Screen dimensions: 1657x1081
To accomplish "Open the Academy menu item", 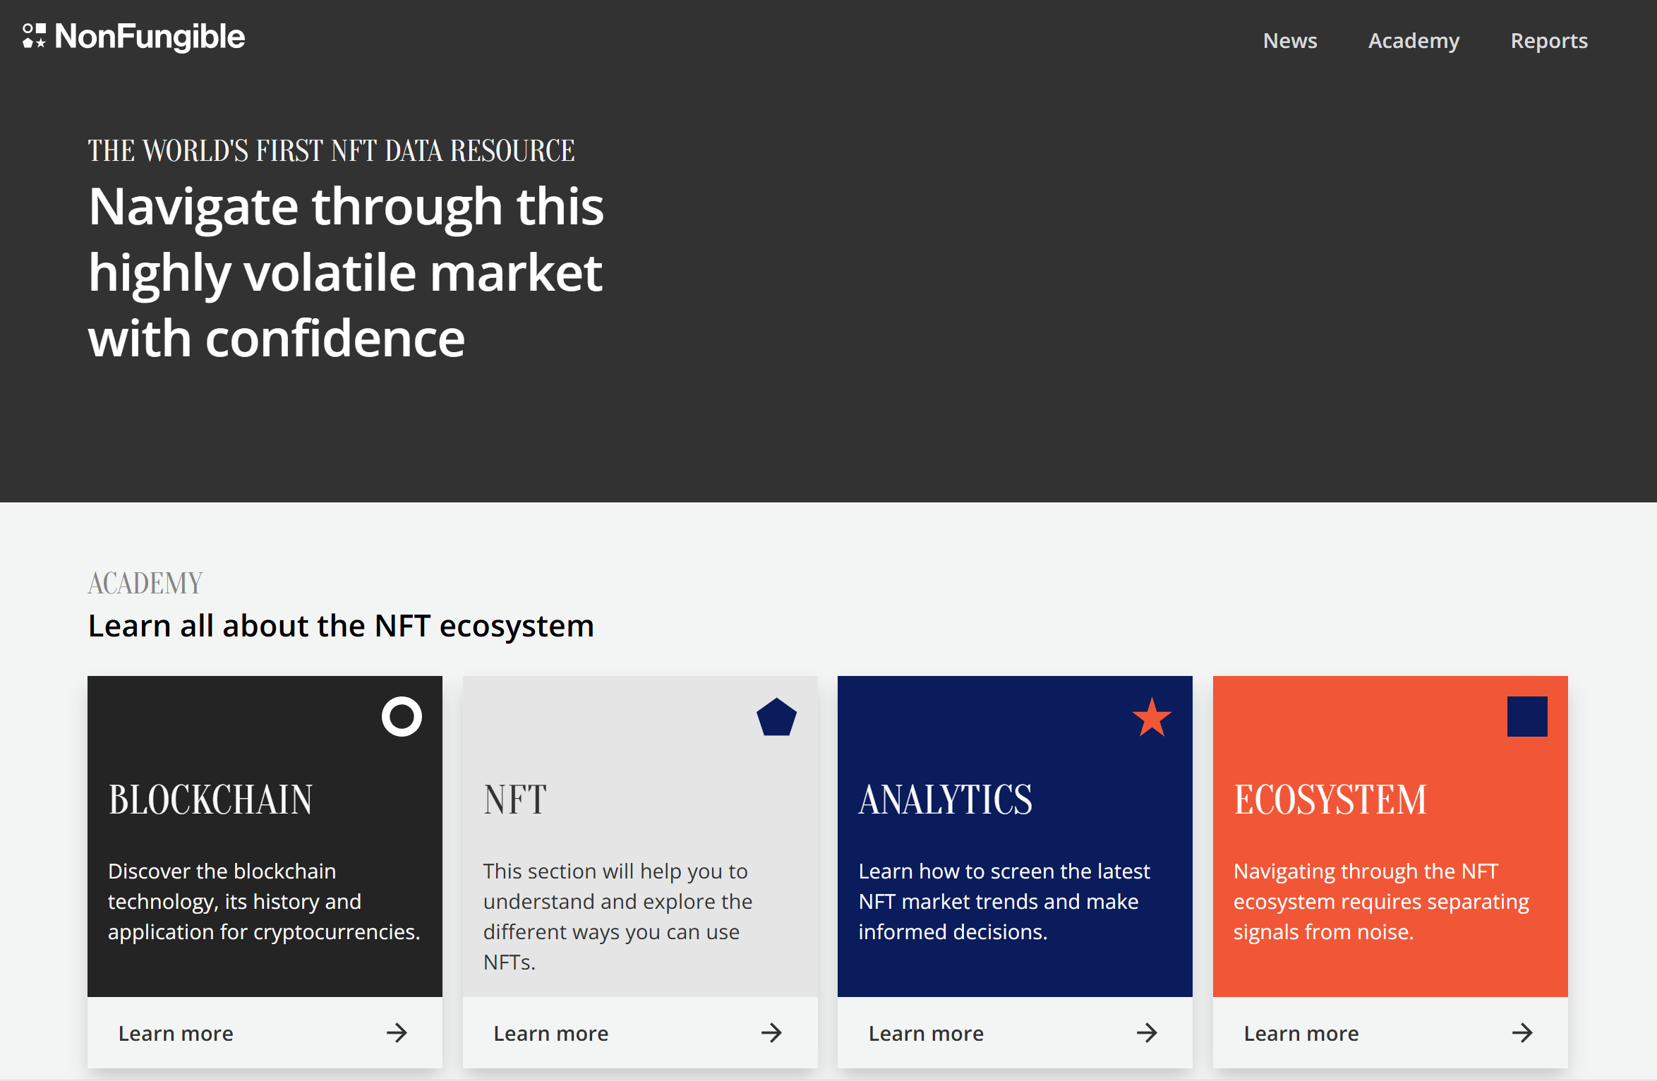I will click(x=1414, y=41).
